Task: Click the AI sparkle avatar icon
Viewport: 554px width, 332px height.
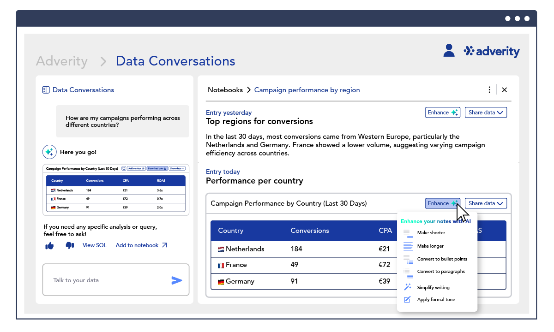Action: [49, 152]
